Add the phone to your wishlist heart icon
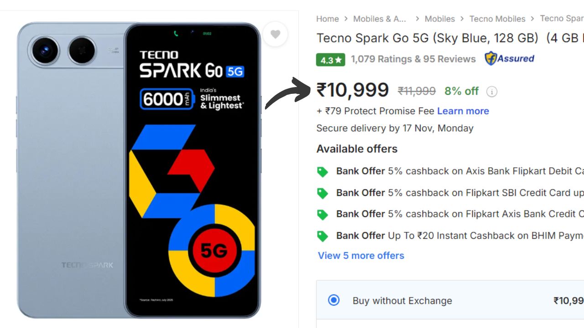Viewport: 584px width, 328px height. click(x=275, y=34)
